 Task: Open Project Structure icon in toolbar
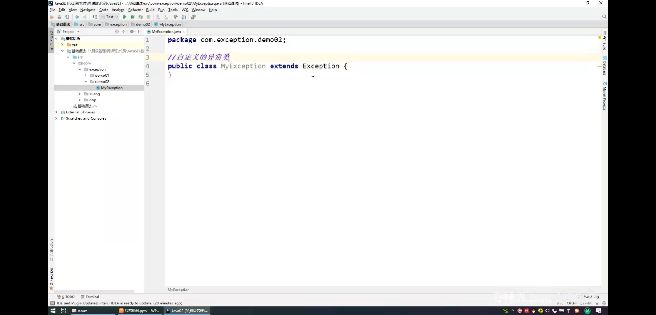pos(184,17)
